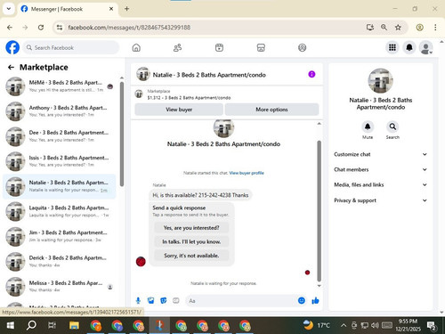445x334 pixels.
Task: Expand Media, files and links section
Action: tap(381, 184)
